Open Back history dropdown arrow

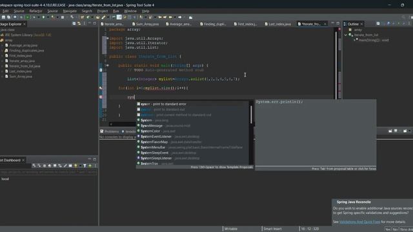(x=175, y=17)
